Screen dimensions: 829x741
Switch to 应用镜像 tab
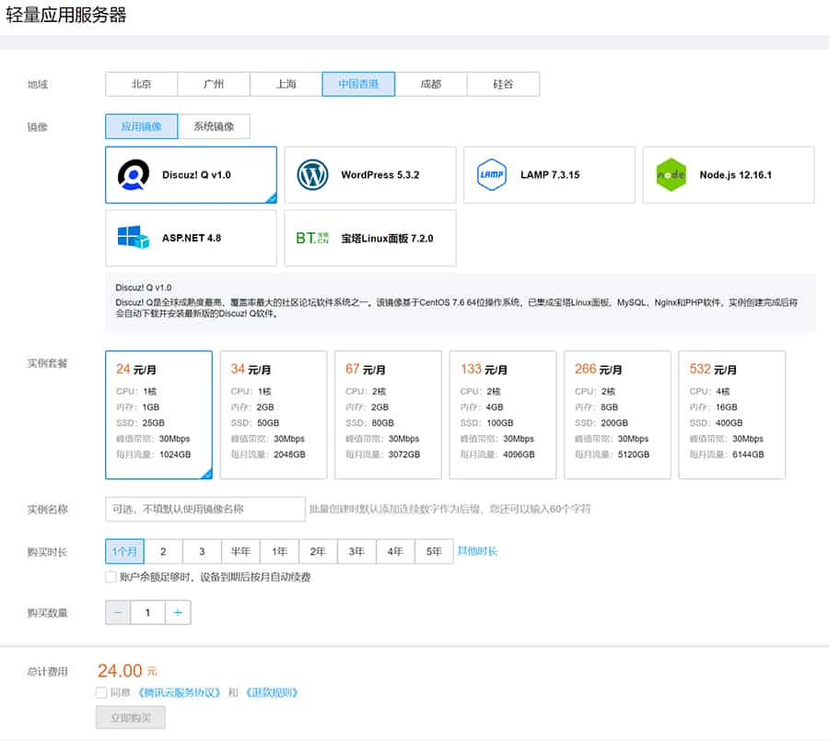(x=142, y=126)
